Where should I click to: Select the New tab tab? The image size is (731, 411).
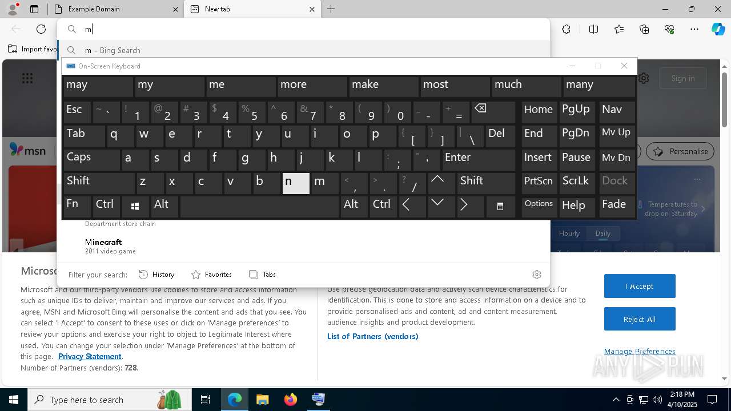pyautogui.click(x=252, y=9)
